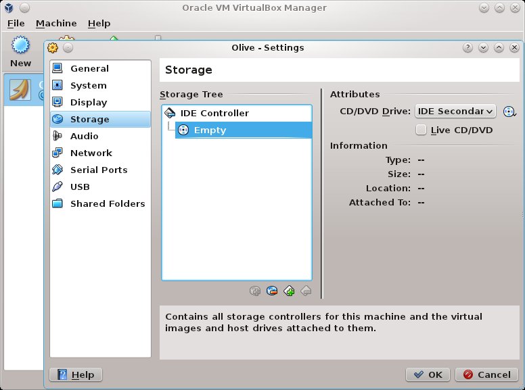Viewport: 525px width, 390px height.
Task: Open CD/DVD Drive IDE Secondary dropdown
Action: (x=455, y=111)
